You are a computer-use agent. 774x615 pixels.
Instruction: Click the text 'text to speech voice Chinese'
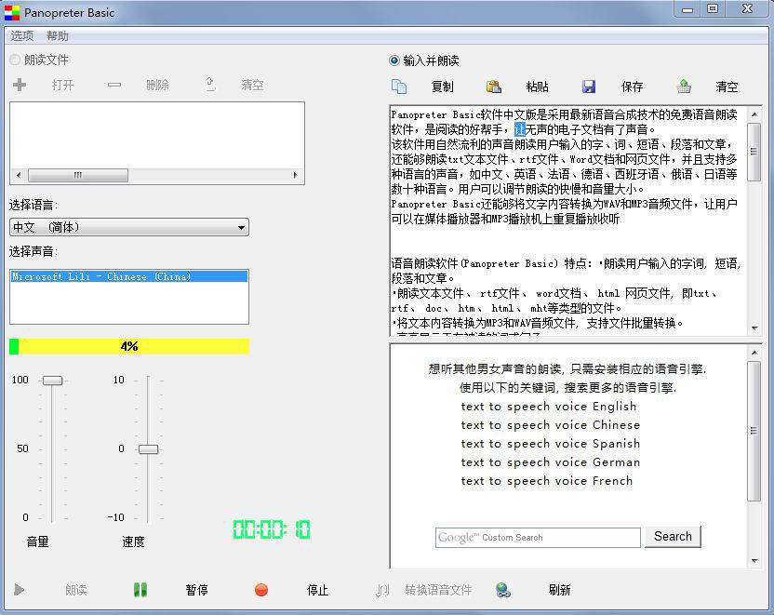point(551,425)
